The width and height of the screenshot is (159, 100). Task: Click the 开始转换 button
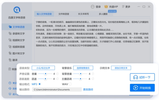[142, 88]
